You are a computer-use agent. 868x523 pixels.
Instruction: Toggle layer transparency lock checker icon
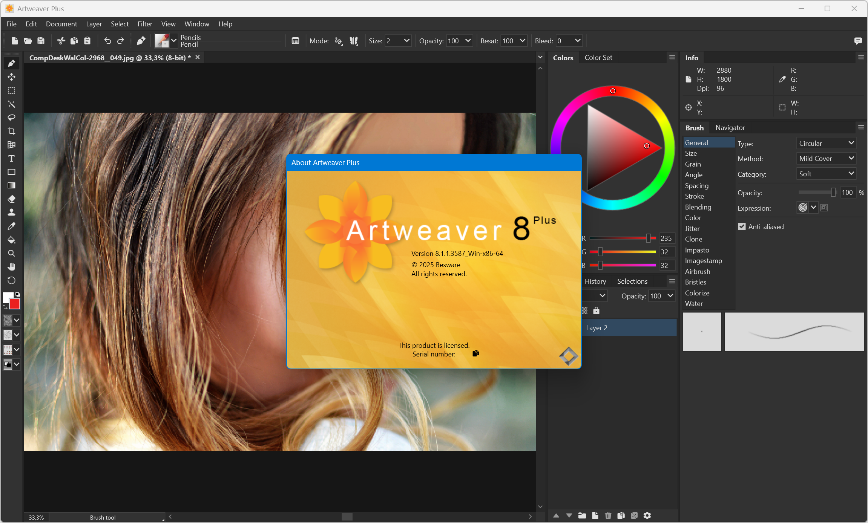pos(584,310)
